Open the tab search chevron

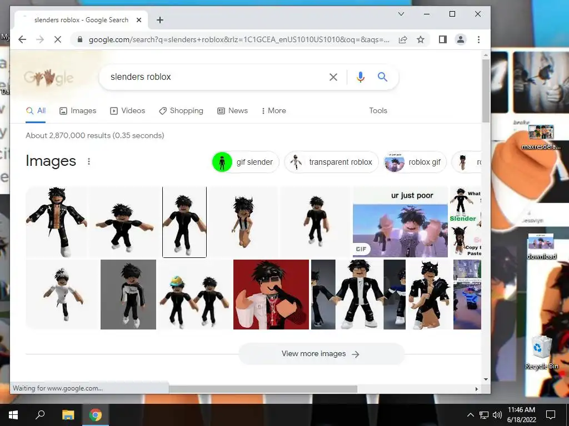tap(401, 14)
